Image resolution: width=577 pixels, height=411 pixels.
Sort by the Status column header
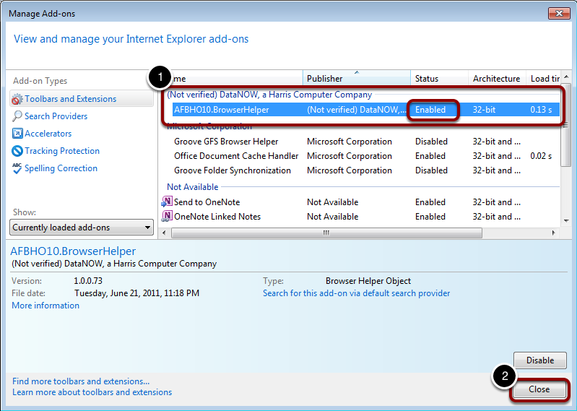tap(439, 79)
